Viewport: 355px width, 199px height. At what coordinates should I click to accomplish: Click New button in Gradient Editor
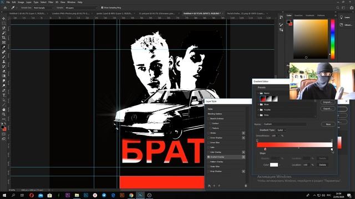[328, 124]
